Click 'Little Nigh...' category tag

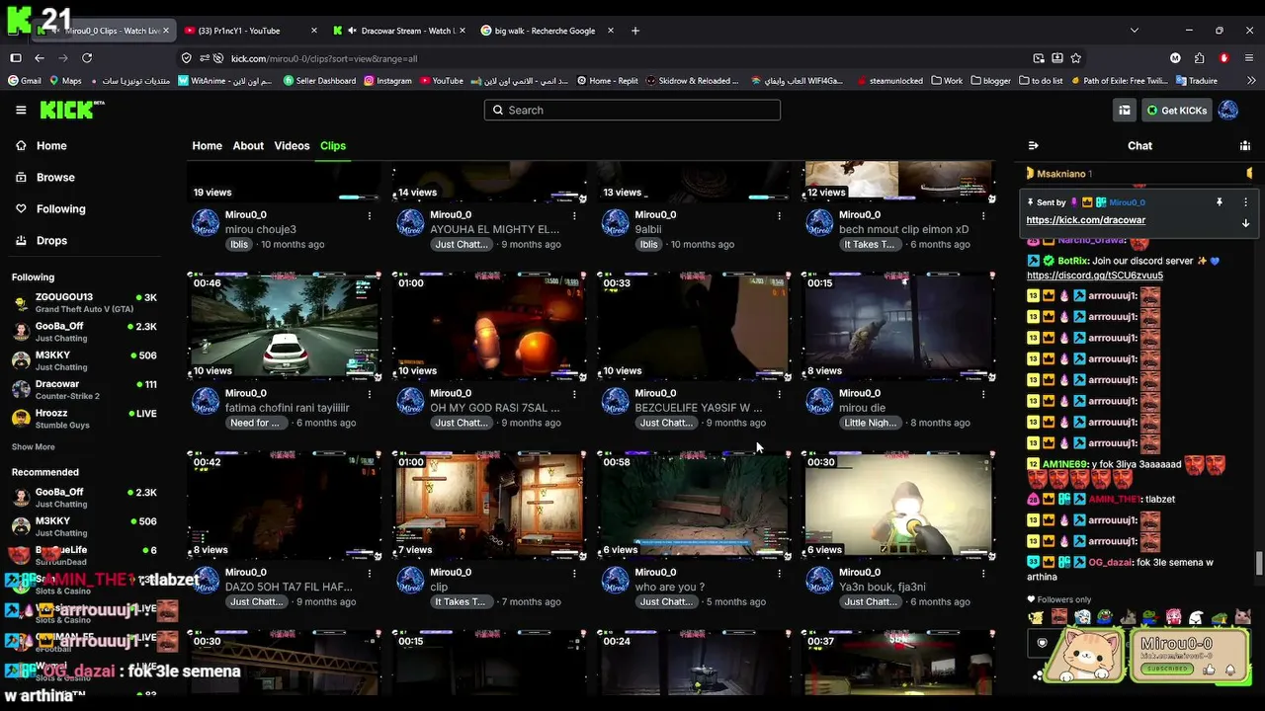click(x=871, y=423)
